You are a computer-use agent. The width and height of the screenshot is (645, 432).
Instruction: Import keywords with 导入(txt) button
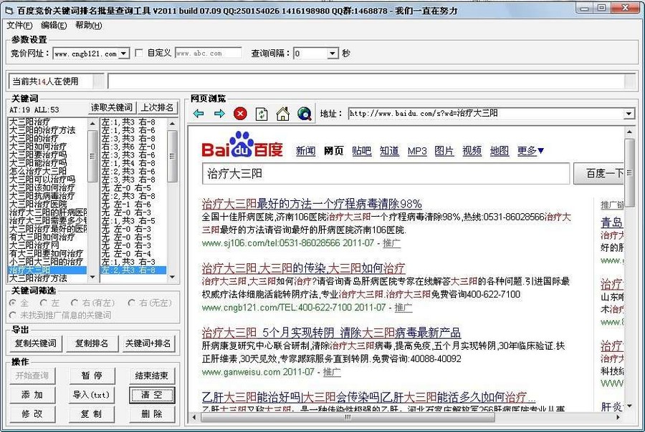point(91,395)
